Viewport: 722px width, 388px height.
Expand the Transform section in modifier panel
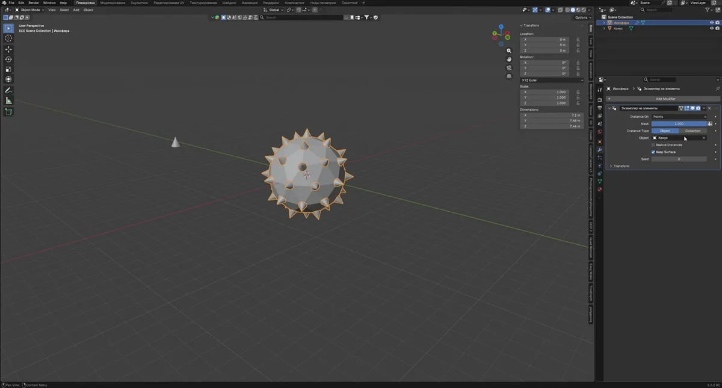click(x=611, y=166)
